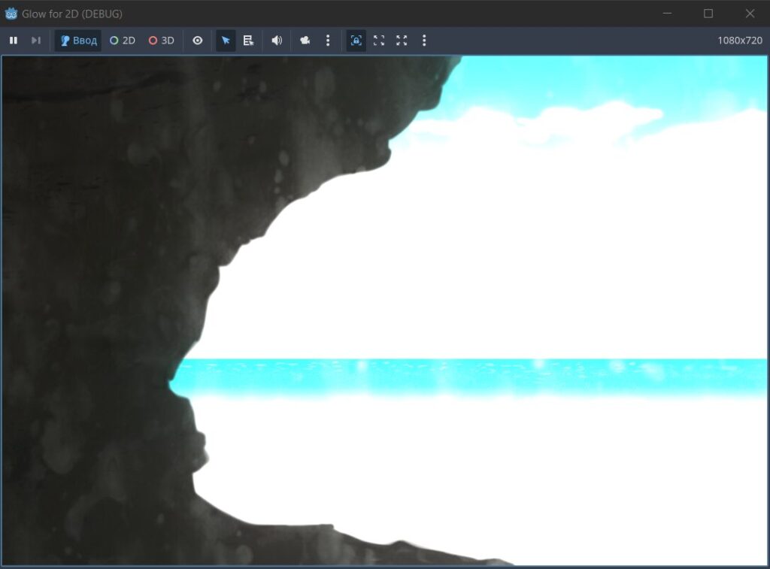The image size is (770, 569).
Task: Open embedding options three-dot menu
Action: click(x=424, y=41)
